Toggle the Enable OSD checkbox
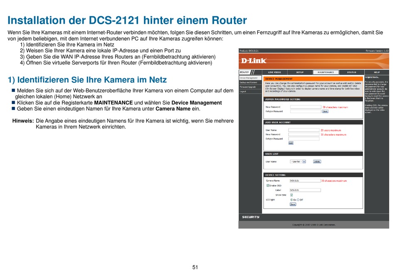395x270 pixels. [268, 186]
